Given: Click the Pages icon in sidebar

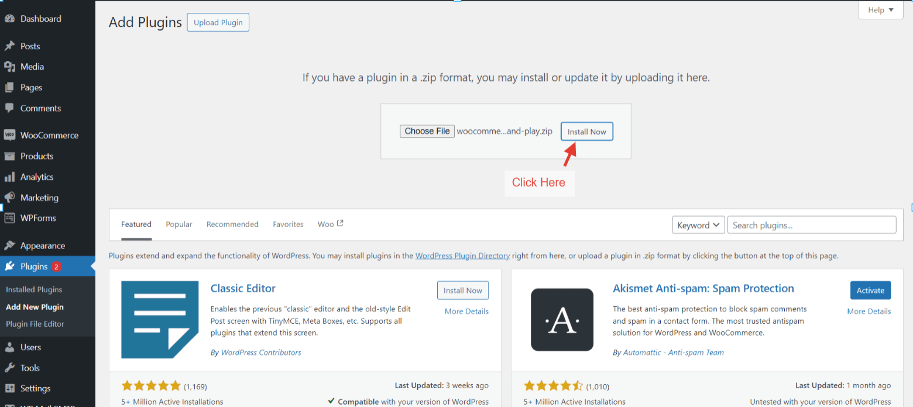Looking at the screenshot, I should [x=9, y=87].
